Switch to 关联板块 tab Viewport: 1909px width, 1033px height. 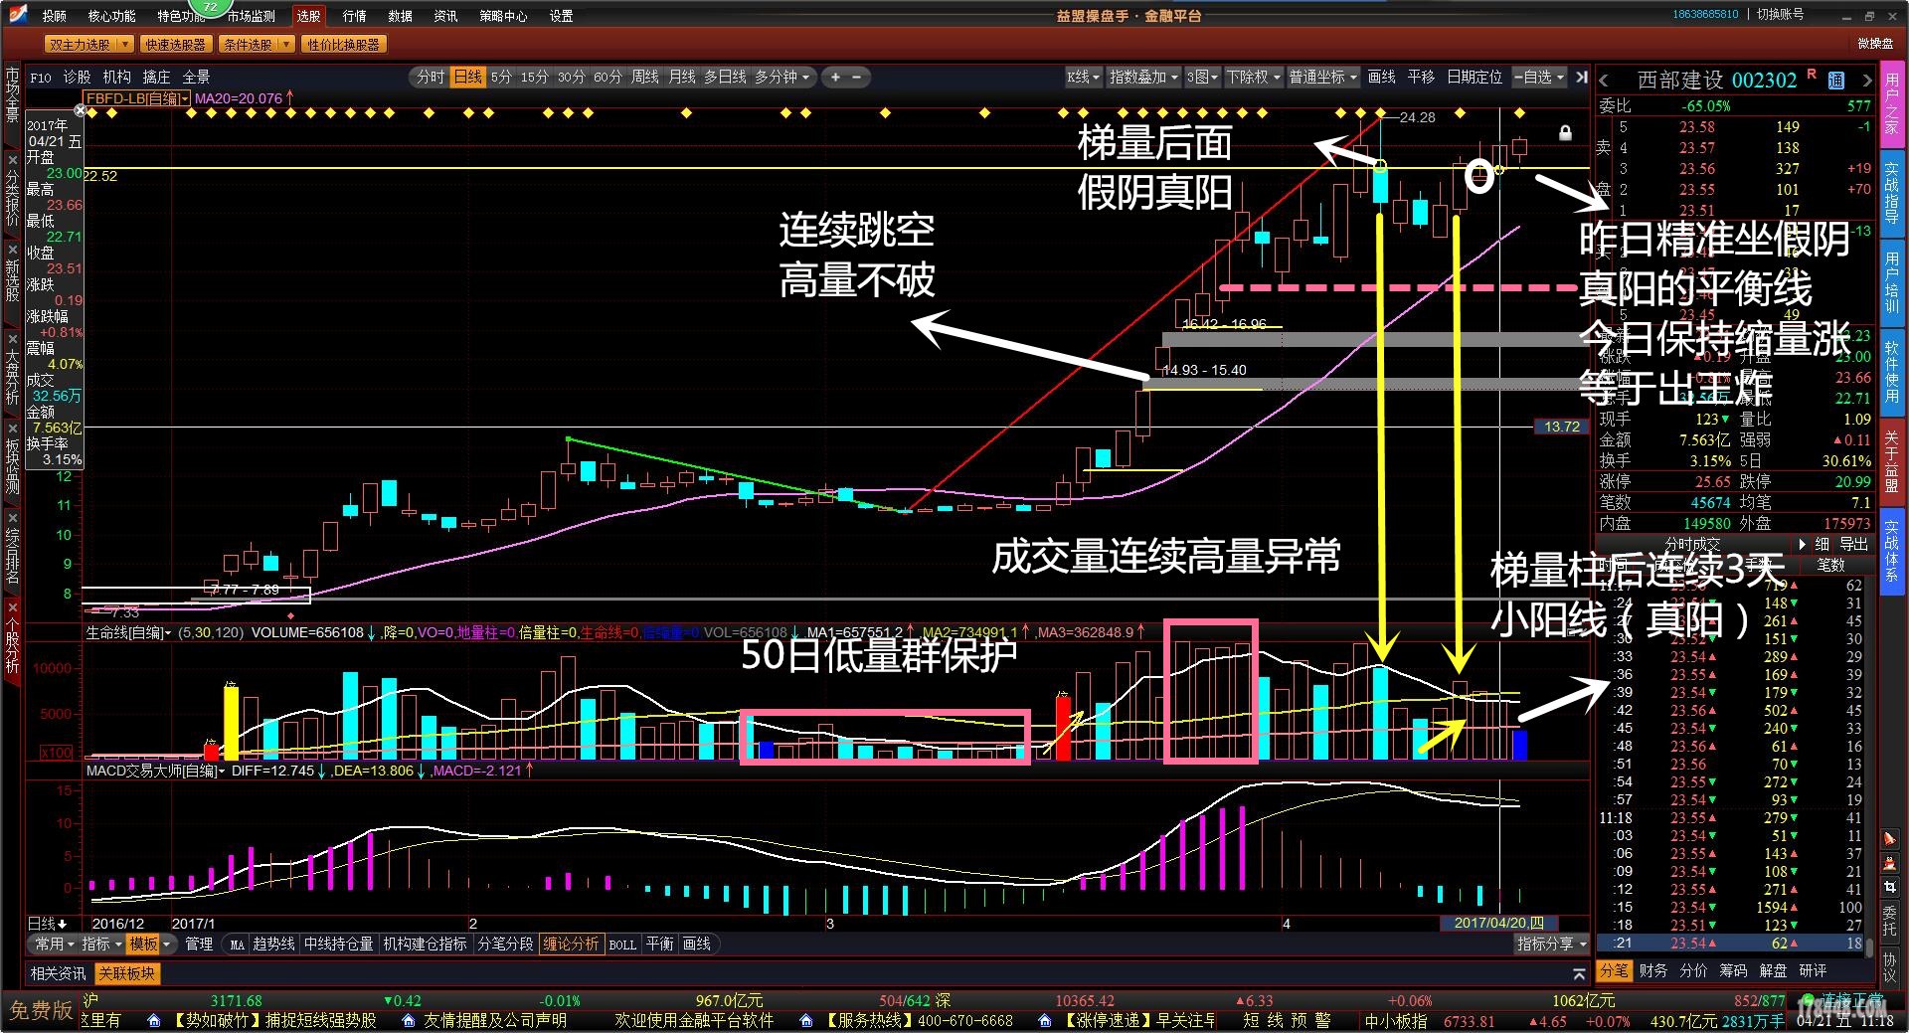127,973
